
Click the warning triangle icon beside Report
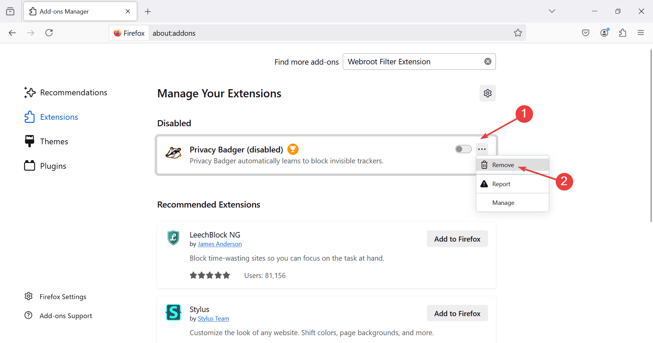pos(484,184)
